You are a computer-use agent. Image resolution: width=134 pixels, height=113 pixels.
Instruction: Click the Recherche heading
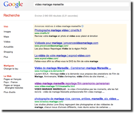coord(12,15)
